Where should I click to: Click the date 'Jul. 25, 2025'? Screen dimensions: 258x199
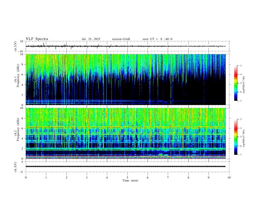tap(91, 39)
